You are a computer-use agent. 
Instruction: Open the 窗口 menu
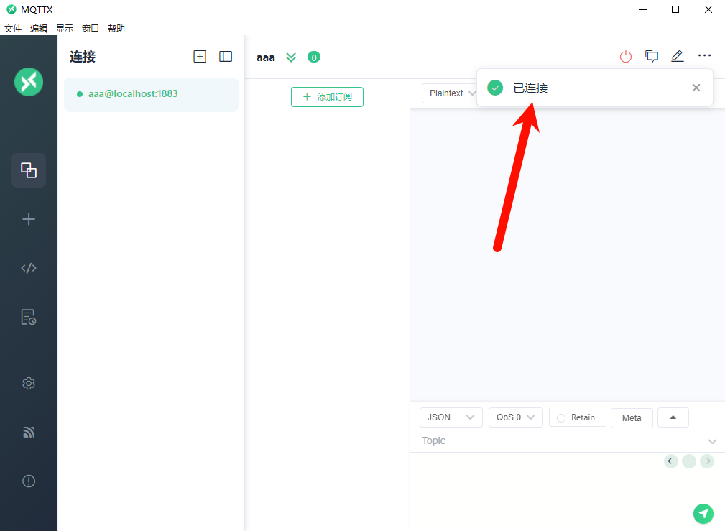click(x=91, y=29)
